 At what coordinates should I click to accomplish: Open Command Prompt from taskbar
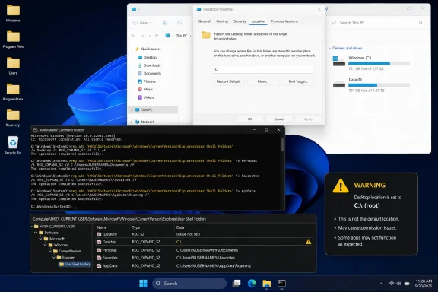click(281, 284)
